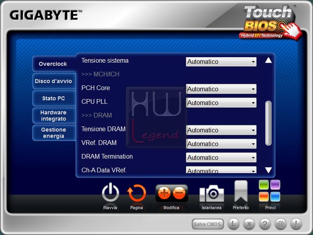Go to Hardware integrato tab
This screenshot has height=235, width=313.
tap(54, 116)
